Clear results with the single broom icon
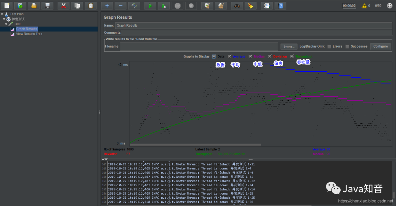 coord(207,5)
